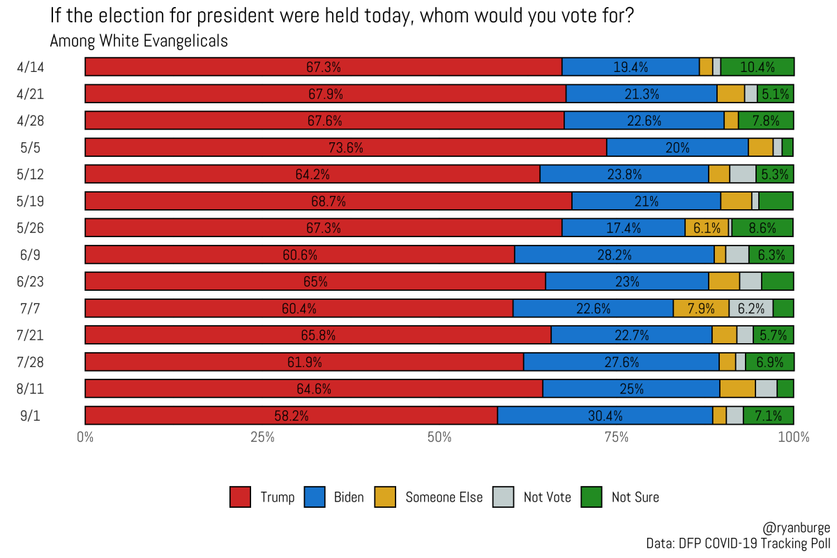Viewport: 837px width, 558px height.
Task: Click the 4/14 date label on the y-axis
Action: pos(29,67)
